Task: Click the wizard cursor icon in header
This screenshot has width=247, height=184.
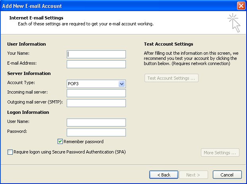Action: click(234, 23)
